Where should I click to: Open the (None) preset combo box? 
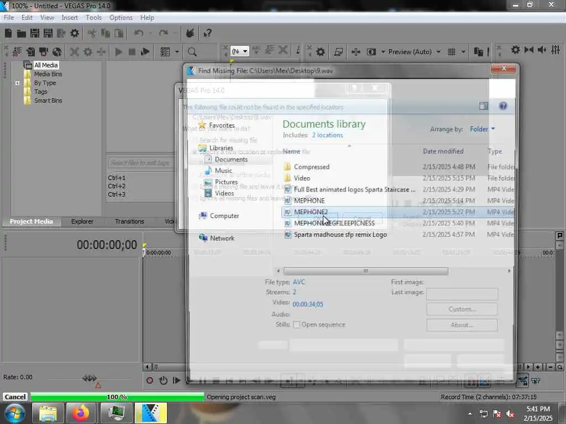click(x=240, y=51)
